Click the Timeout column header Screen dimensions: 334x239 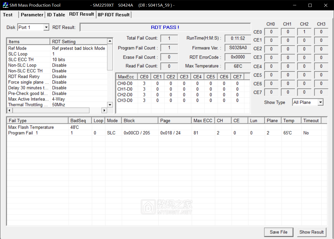(311, 121)
